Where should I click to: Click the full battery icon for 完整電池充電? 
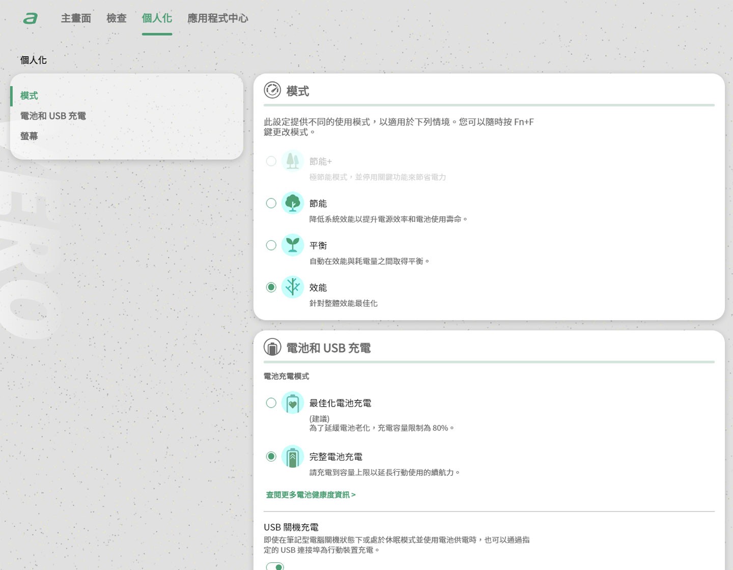coord(293,457)
